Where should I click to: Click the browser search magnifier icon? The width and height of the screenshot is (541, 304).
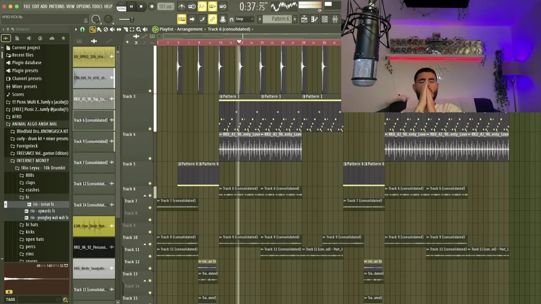pyautogui.click(x=65, y=300)
